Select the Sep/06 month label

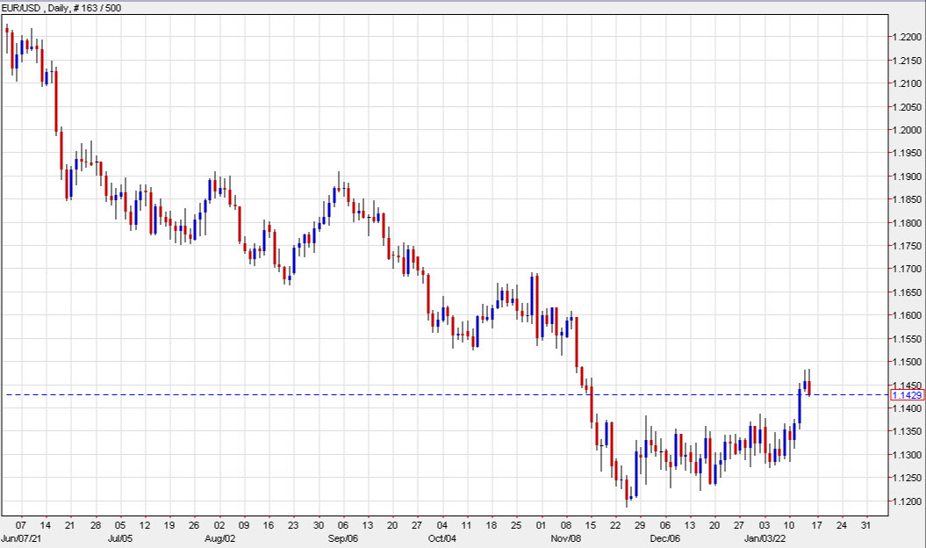point(343,538)
